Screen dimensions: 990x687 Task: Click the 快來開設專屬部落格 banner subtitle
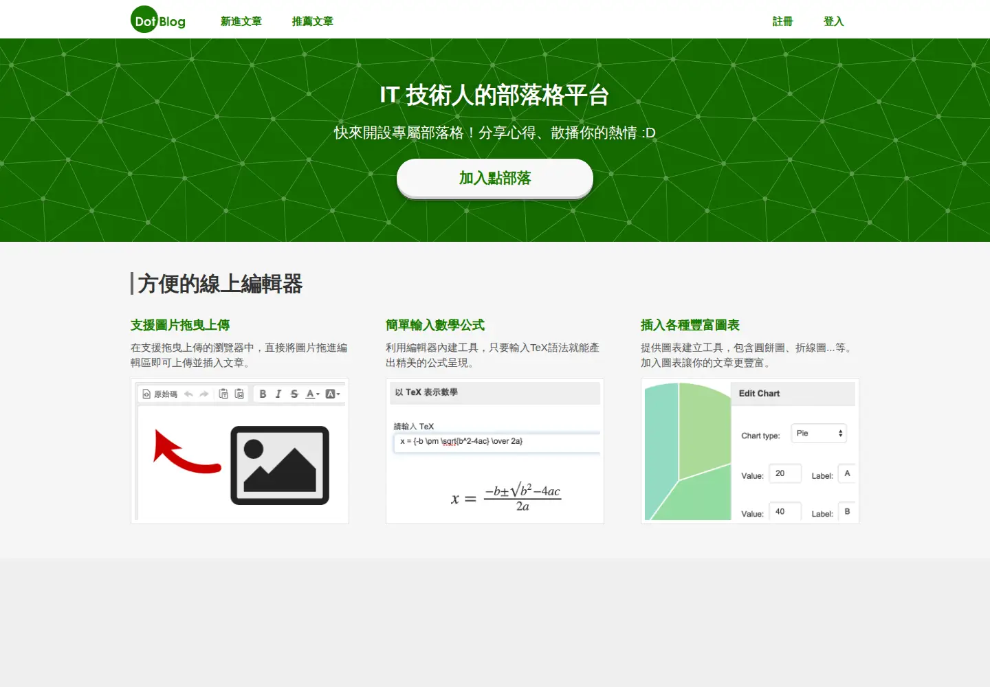tap(495, 133)
